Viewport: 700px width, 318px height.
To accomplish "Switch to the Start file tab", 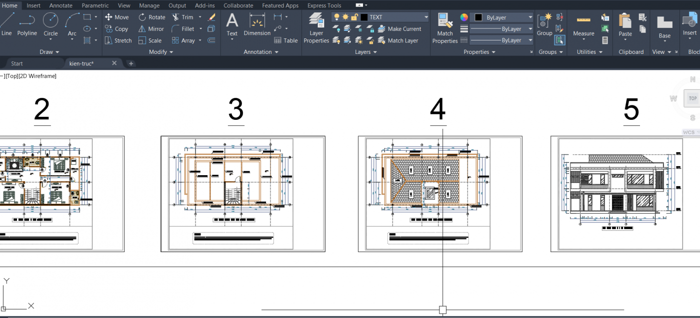I will 17,63.
